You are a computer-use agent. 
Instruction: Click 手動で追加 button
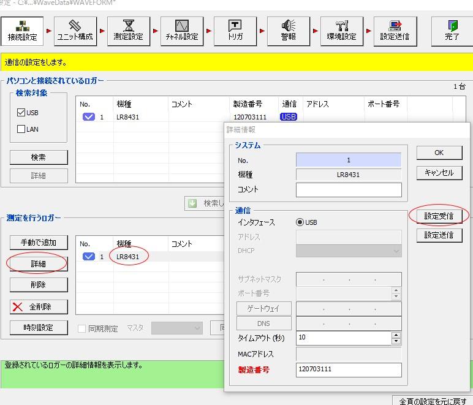[39, 243]
